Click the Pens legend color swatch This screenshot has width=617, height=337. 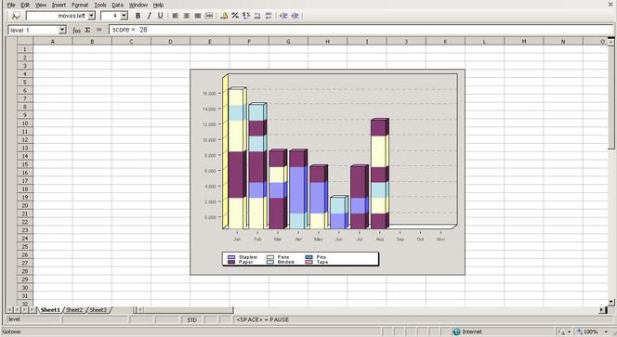coord(270,257)
